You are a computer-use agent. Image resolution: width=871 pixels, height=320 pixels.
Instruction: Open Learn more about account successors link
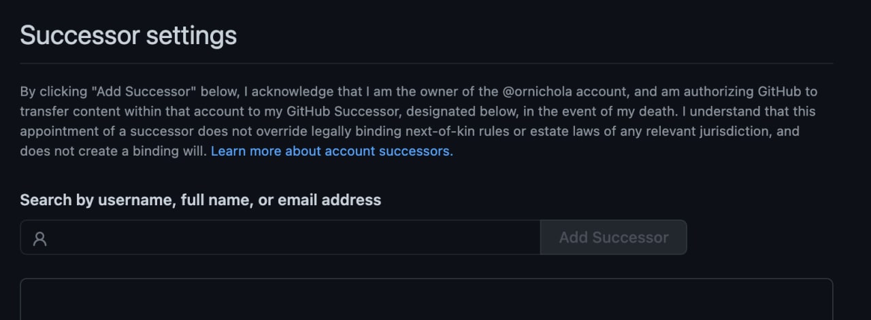pos(331,151)
